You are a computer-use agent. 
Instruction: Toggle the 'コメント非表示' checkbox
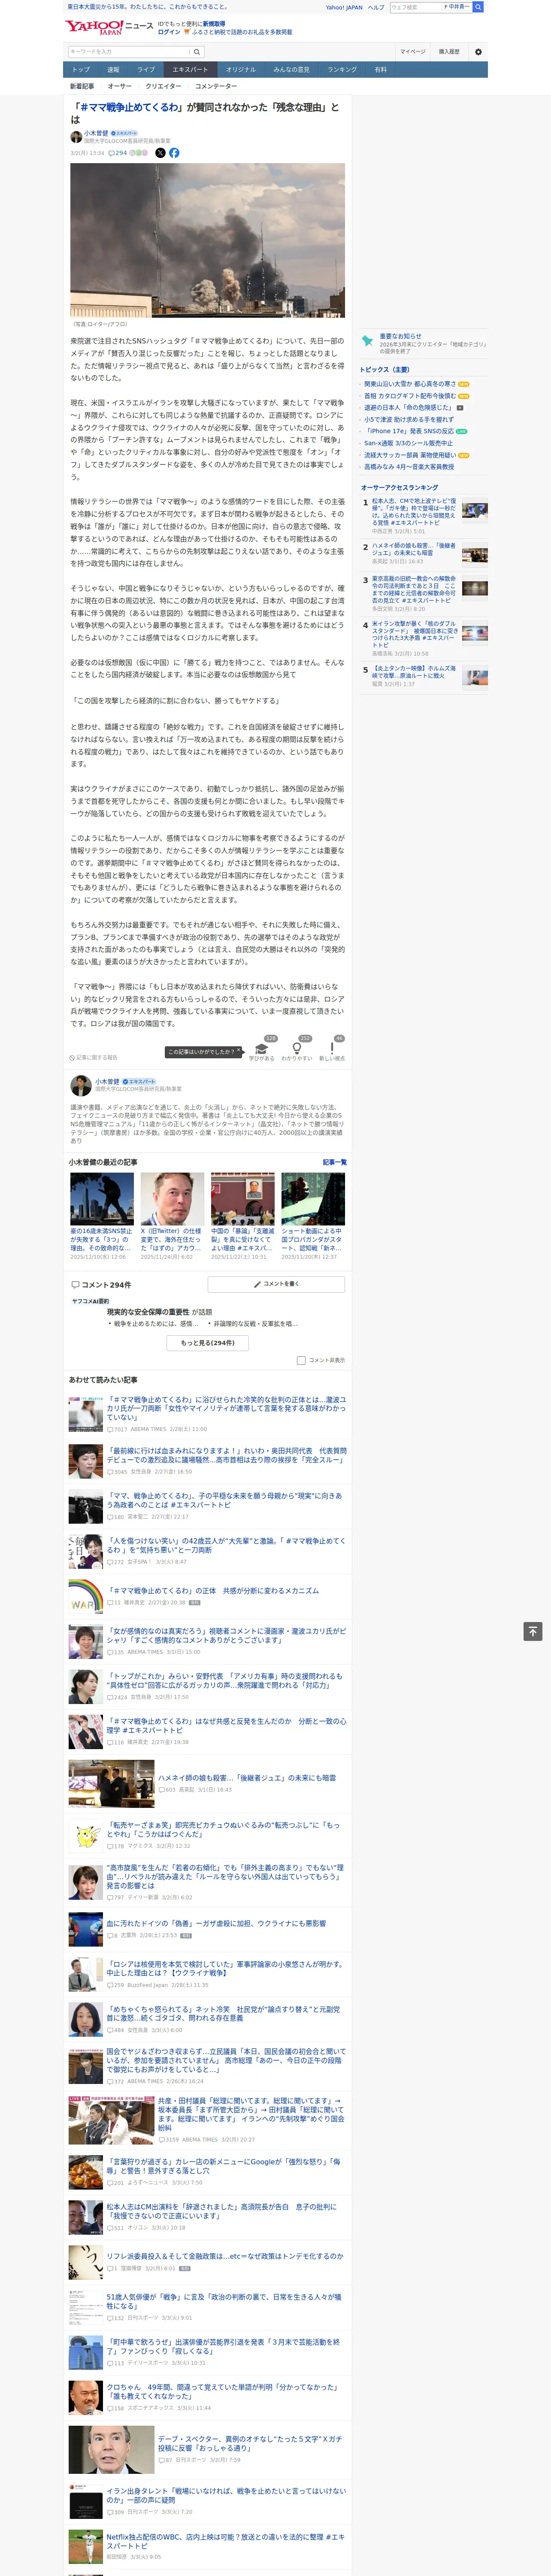(x=301, y=1360)
